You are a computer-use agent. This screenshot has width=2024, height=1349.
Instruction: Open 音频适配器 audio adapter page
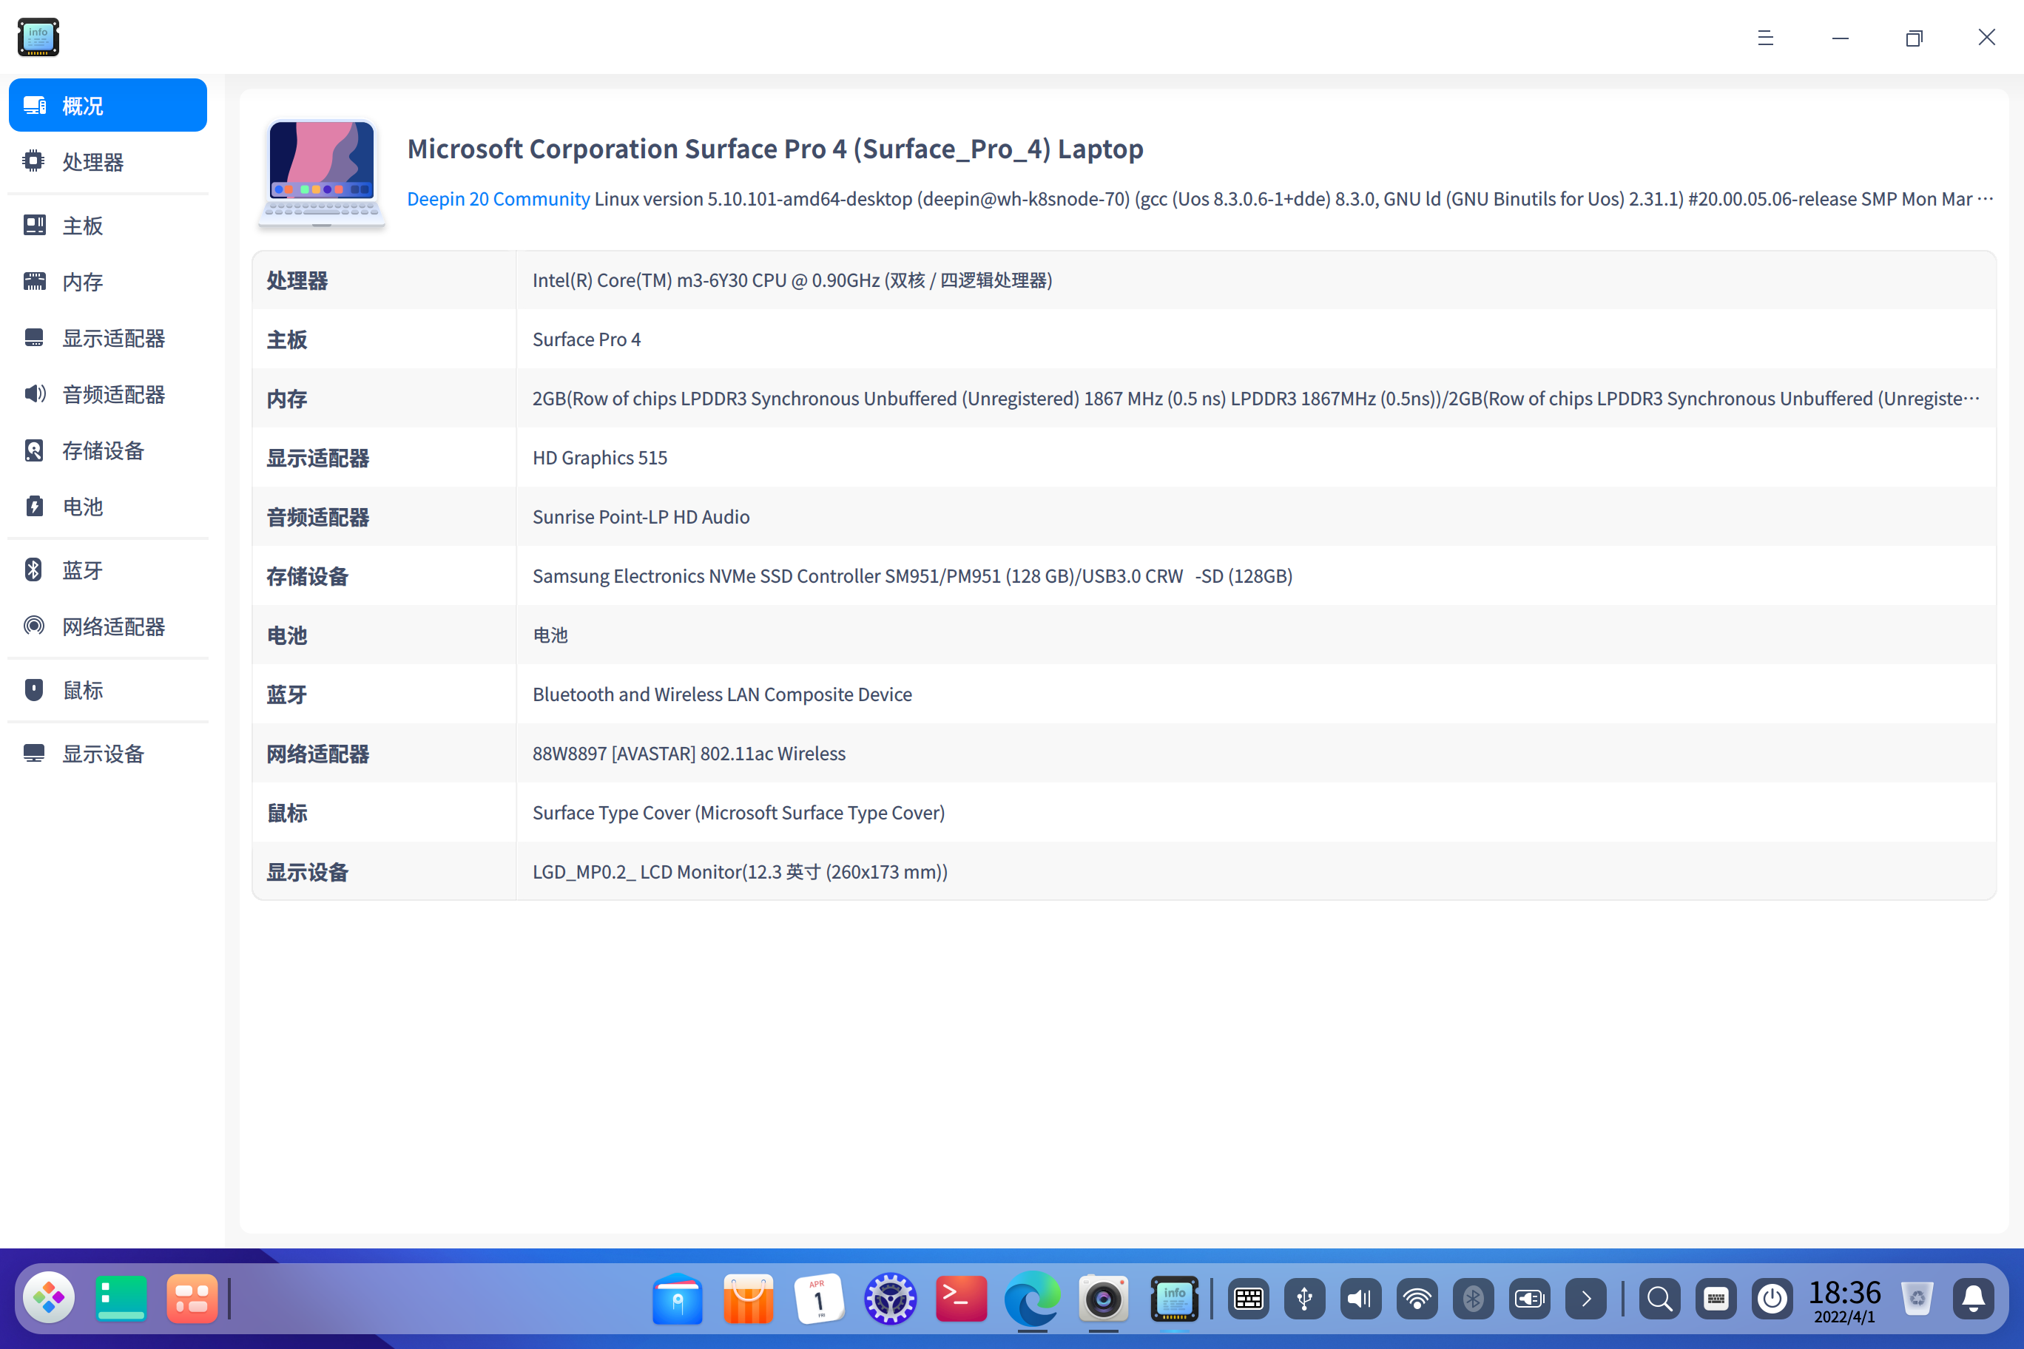(112, 394)
